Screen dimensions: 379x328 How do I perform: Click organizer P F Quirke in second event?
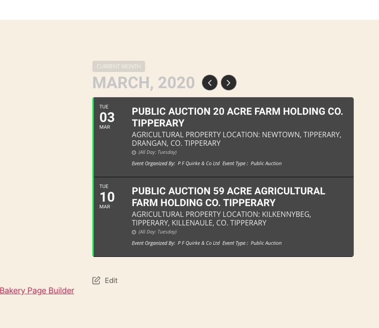click(x=198, y=243)
